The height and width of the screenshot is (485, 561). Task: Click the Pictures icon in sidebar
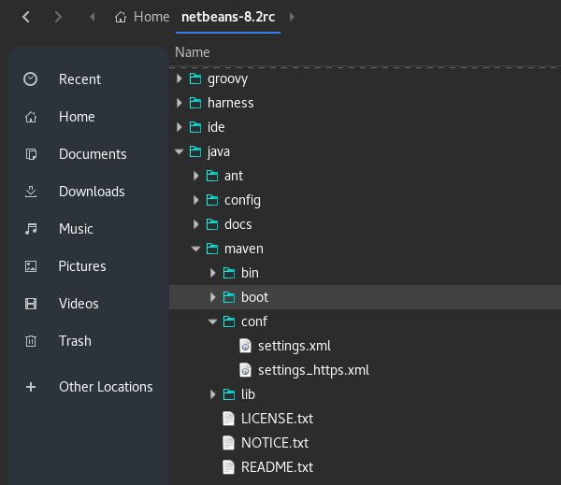click(31, 266)
